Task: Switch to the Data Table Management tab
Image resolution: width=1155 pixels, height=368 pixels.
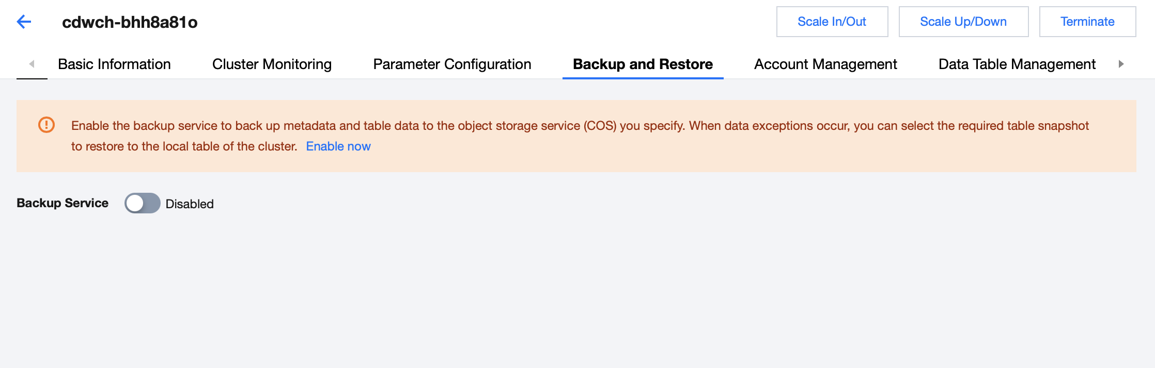Action: pos(1017,64)
